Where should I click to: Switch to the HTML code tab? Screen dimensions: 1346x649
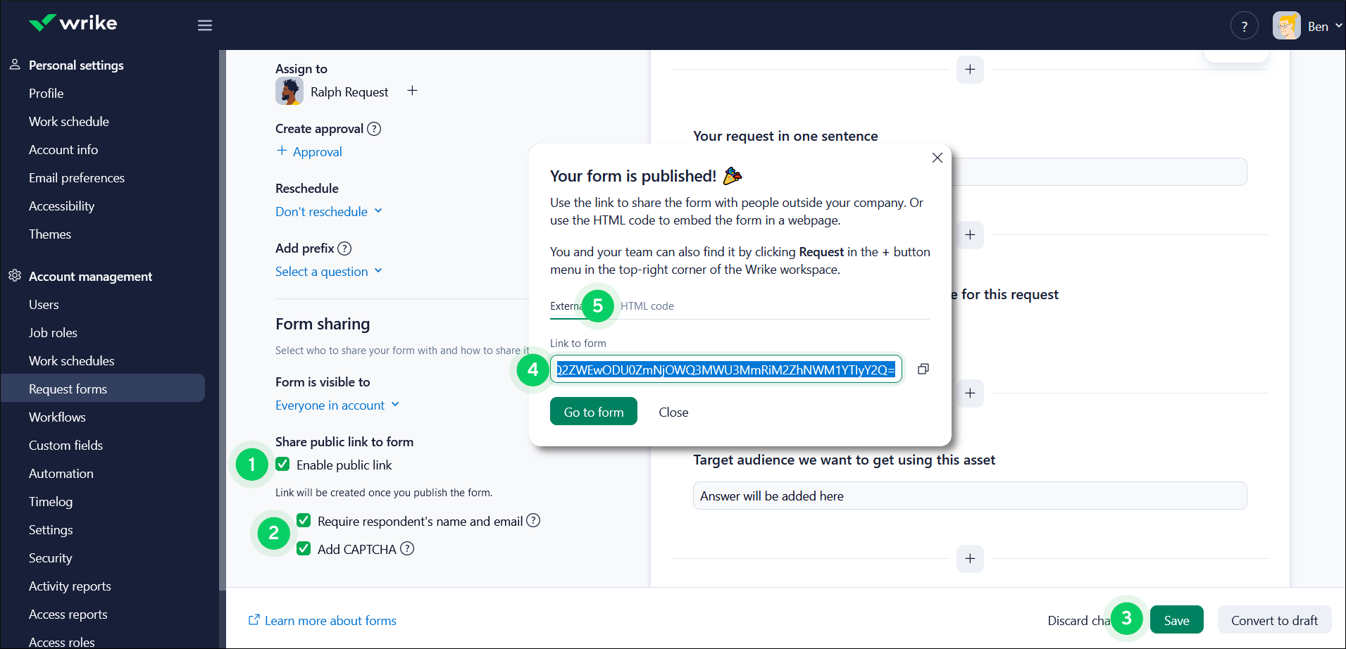click(646, 305)
